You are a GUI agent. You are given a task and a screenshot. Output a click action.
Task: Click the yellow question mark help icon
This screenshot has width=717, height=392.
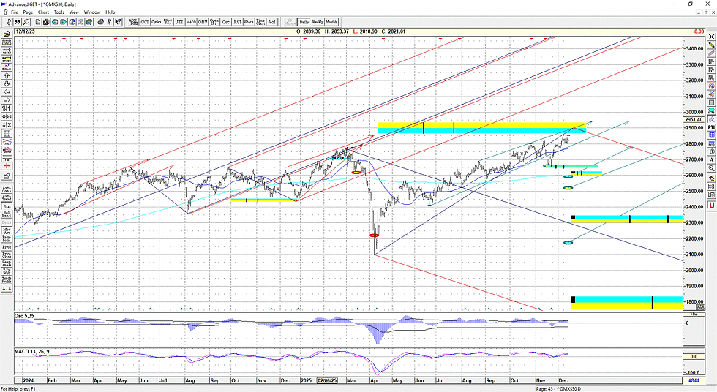click(x=109, y=22)
